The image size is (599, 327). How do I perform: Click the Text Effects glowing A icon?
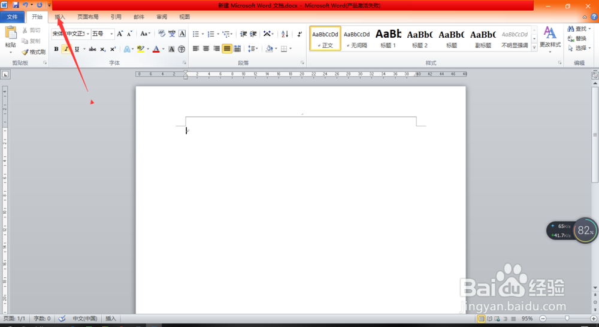click(127, 49)
